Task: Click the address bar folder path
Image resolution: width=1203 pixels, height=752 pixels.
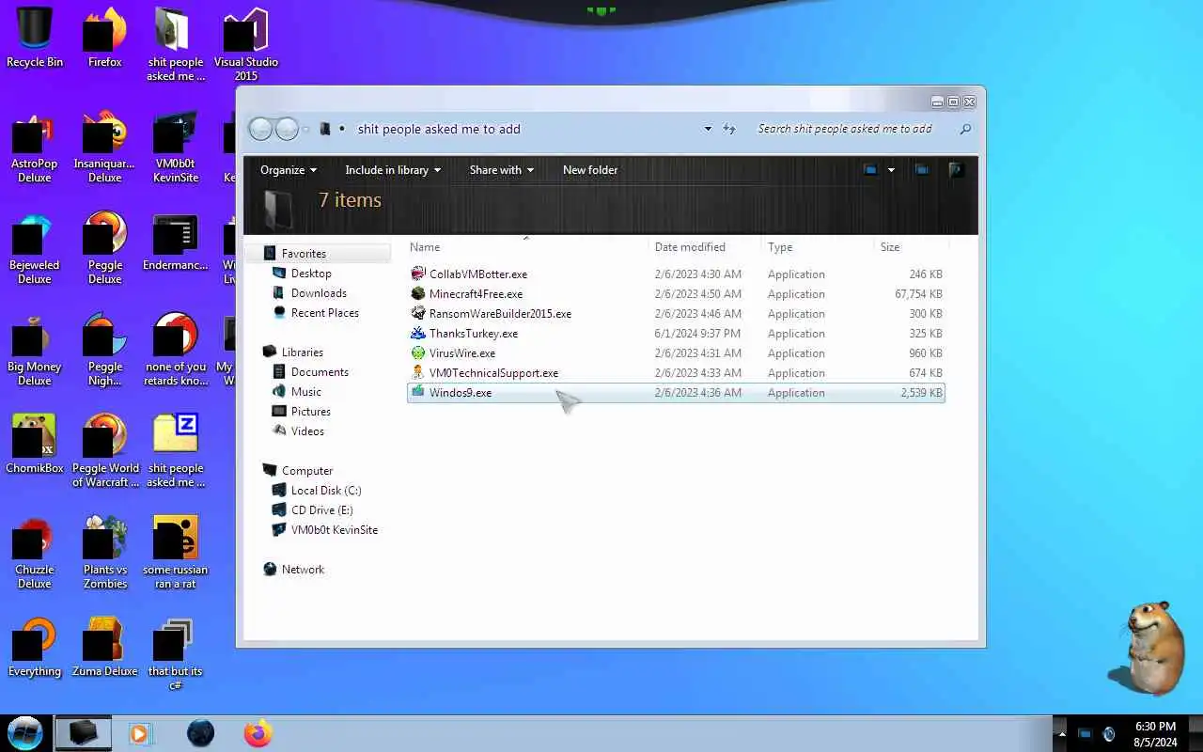Action: click(x=439, y=129)
